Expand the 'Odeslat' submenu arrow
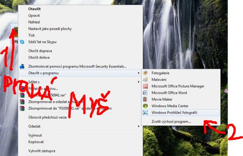 tap(138, 126)
